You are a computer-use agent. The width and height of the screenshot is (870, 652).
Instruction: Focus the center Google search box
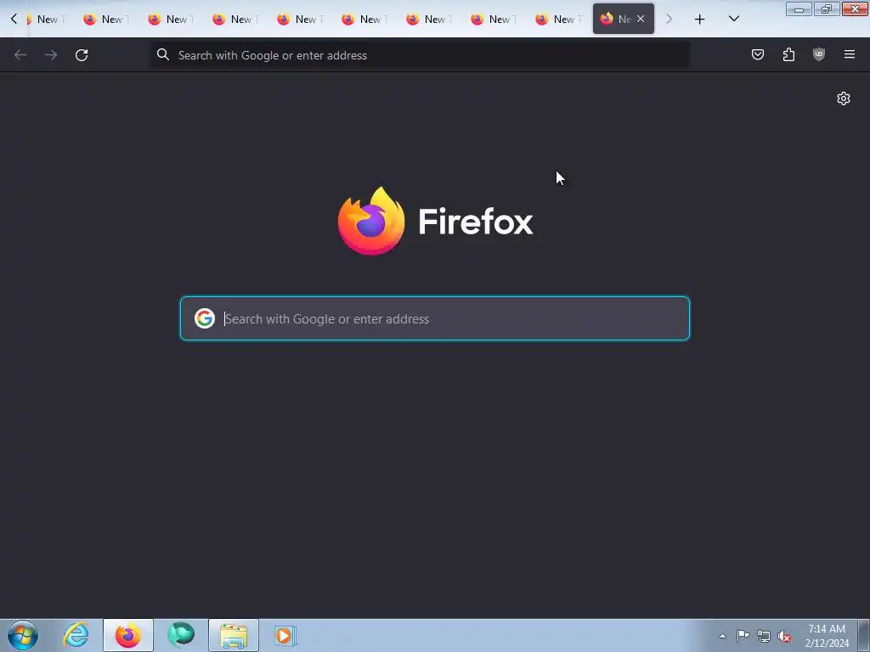[435, 318]
